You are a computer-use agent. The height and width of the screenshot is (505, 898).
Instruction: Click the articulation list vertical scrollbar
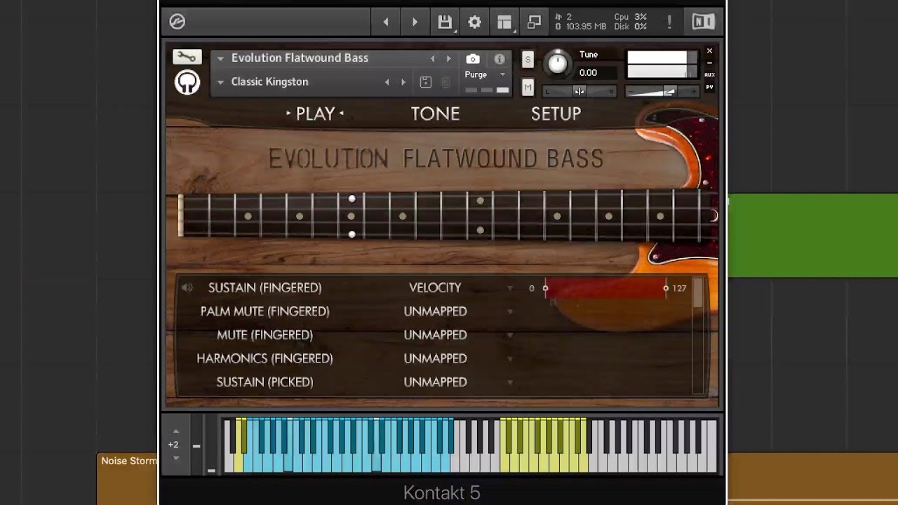697,335
